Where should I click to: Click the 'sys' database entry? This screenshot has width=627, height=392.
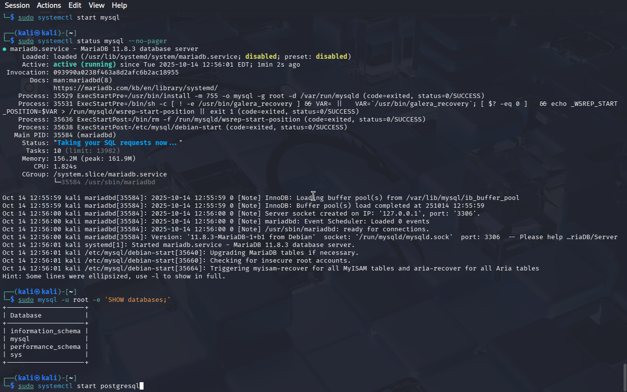click(16, 355)
